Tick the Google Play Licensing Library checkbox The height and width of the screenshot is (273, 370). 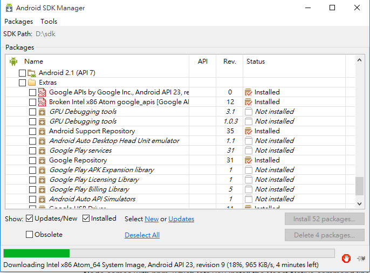tap(32, 180)
